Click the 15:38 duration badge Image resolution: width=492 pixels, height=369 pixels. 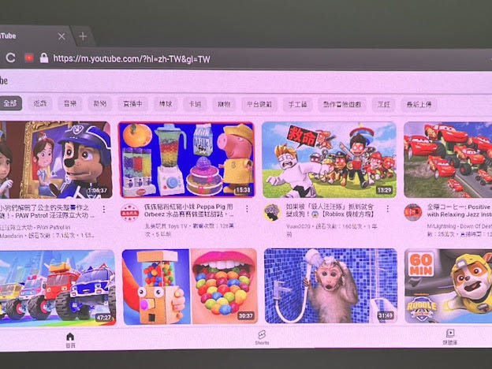pos(243,190)
